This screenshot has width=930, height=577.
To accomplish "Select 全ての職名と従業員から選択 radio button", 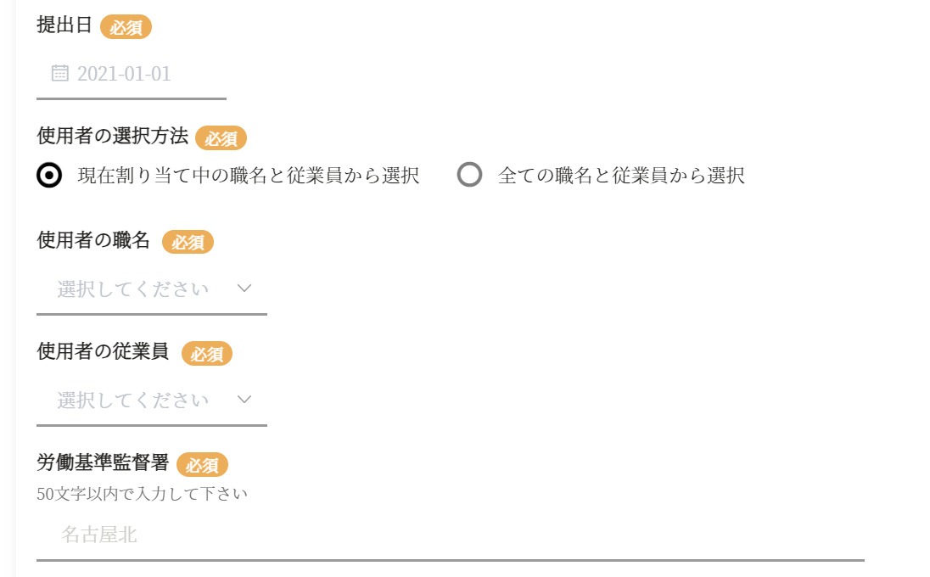I will (x=469, y=176).
